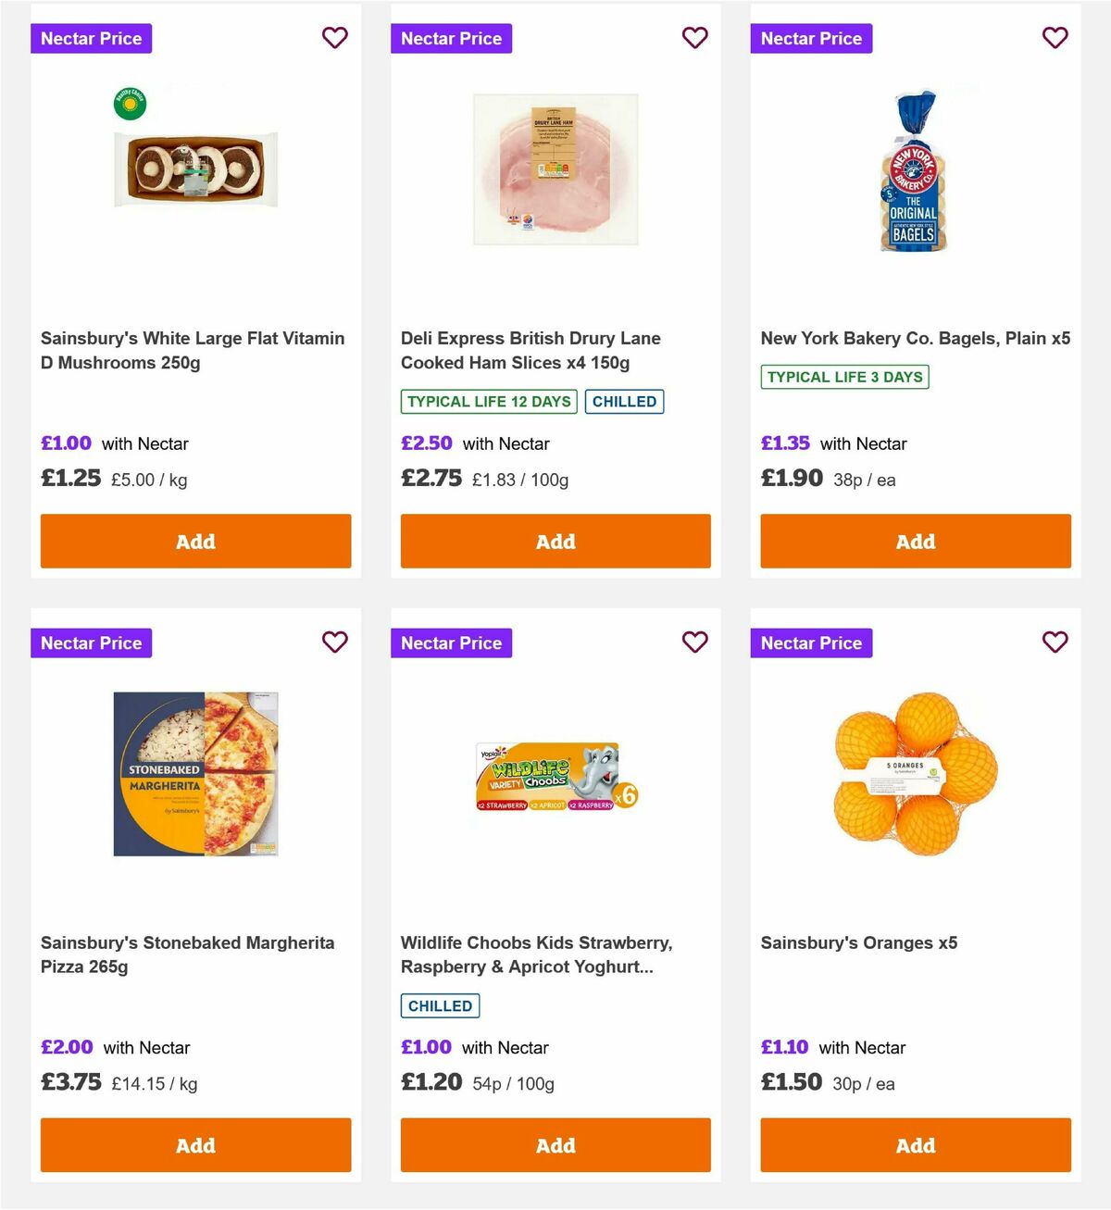Favourite the White Large Flat Mushrooms product
The height and width of the screenshot is (1210, 1111).
click(x=335, y=38)
